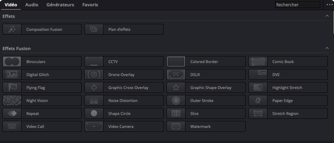The height and width of the screenshot is (143, 334).
Task: Click the Composition Fusion wand icon
Action: click(x=12, y=29)
